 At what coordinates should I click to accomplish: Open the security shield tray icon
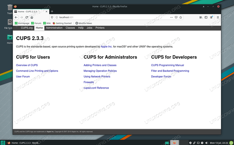tap(190, 143)
